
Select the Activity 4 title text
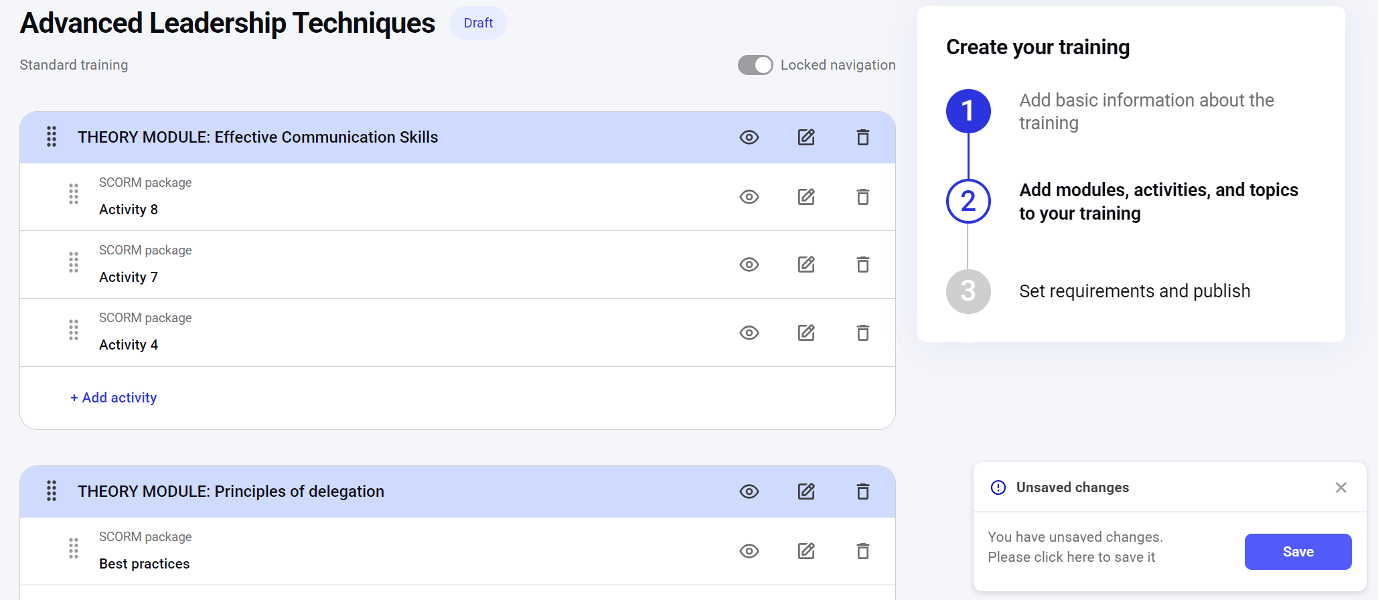(129, 345)
